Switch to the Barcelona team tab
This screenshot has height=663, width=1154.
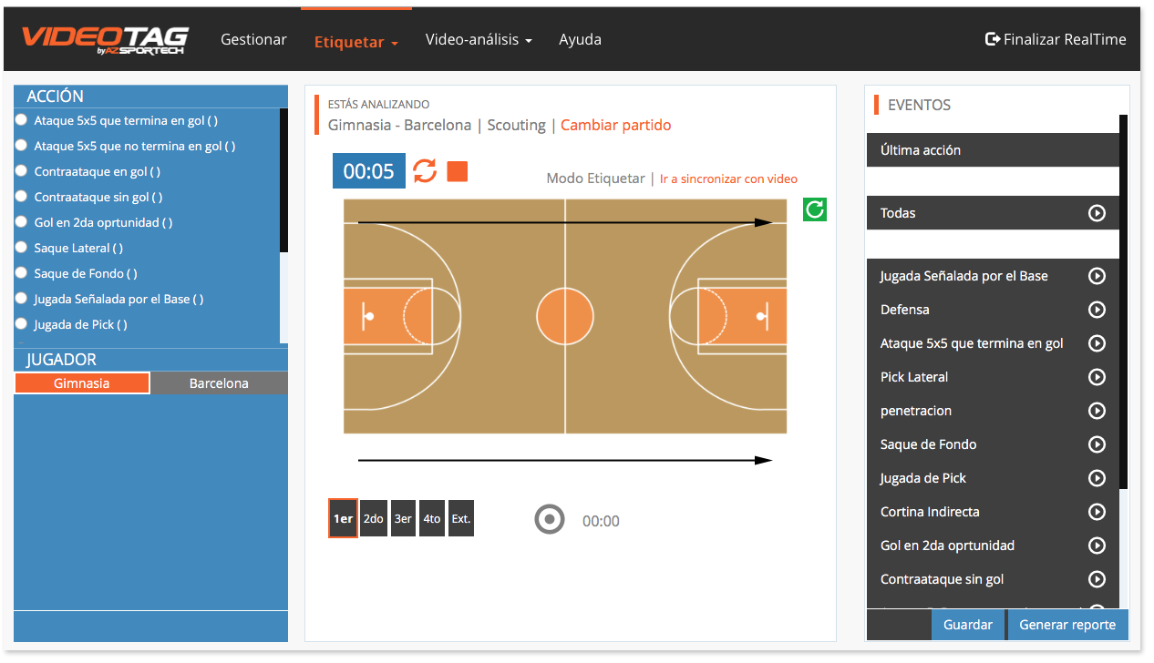219,383
